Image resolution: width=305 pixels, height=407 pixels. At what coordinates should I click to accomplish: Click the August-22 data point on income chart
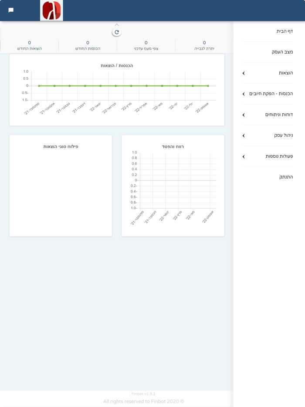208,86
